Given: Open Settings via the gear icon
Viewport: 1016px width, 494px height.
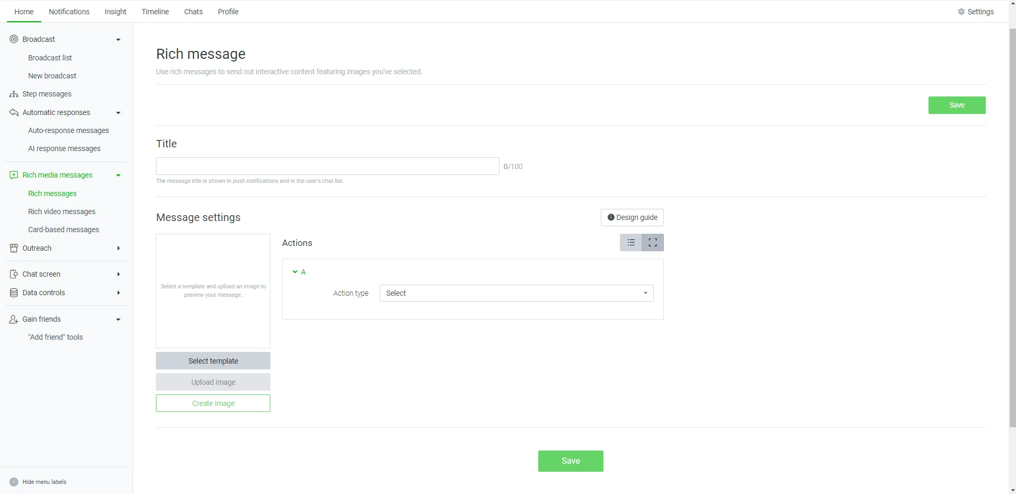Looking at the screenshot, I should (961, 12).
